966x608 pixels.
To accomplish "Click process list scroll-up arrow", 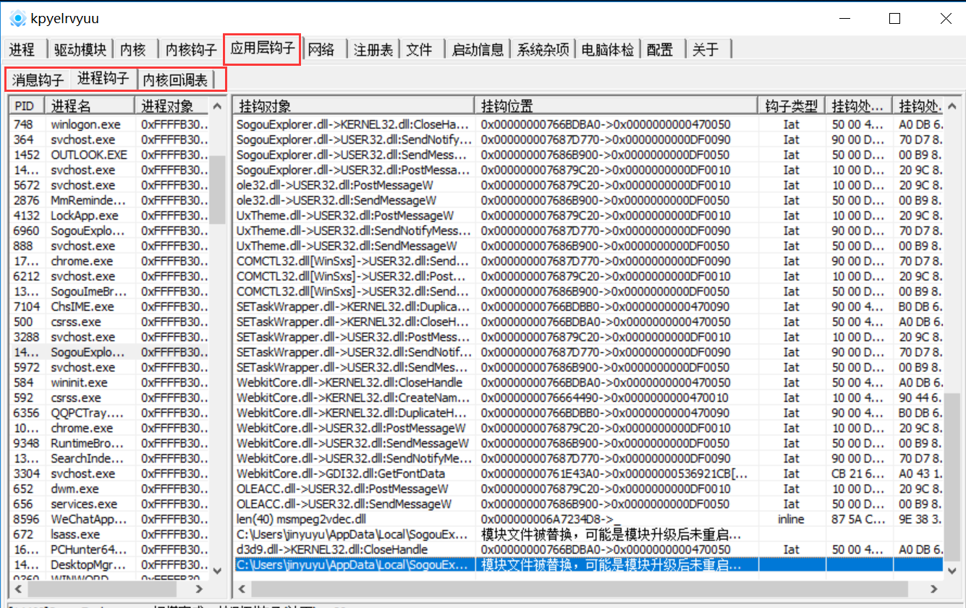I will click(x=217, y=106).
